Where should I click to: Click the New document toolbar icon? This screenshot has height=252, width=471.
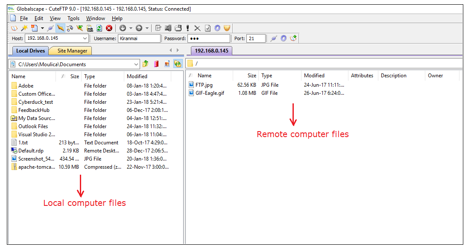(x=35, y=28)
